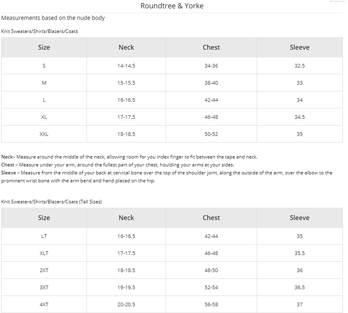Click the Roundtree & Yorke title
Image resolution: width=348 pixels, height=313 pixels.
pyautogui.click(x=172, y=6)
